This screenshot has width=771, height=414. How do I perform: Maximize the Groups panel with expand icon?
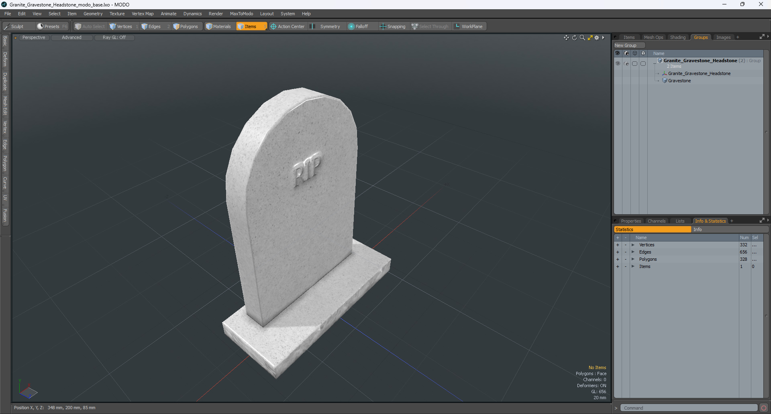coord(762,37)
